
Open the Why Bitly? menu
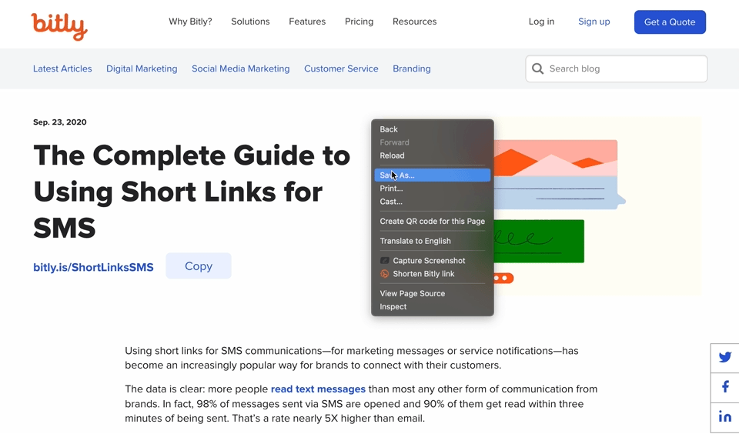click(190, 22)
